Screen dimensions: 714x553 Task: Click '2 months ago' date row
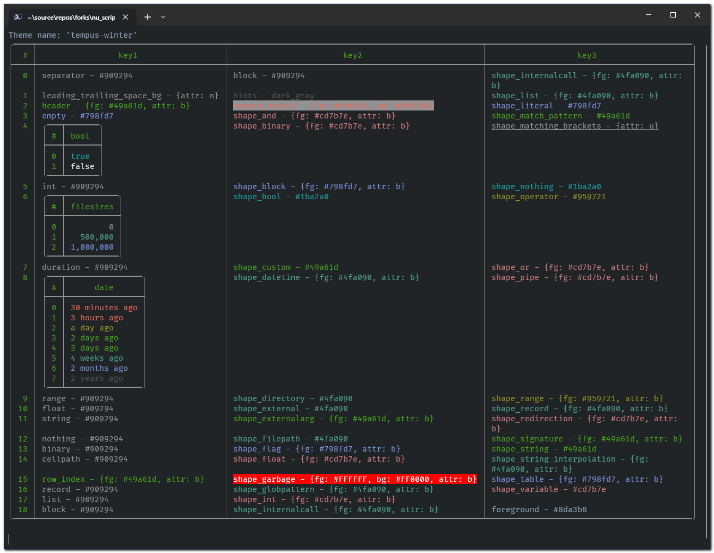pyautogui.click(x=99, y=368)
